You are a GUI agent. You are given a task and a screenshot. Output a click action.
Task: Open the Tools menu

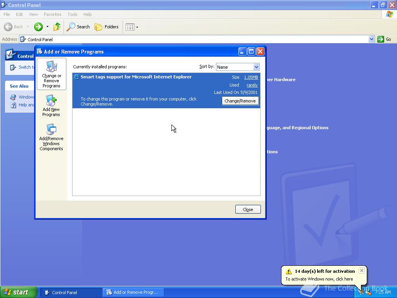pyautogui.click(x=72, y=14)
